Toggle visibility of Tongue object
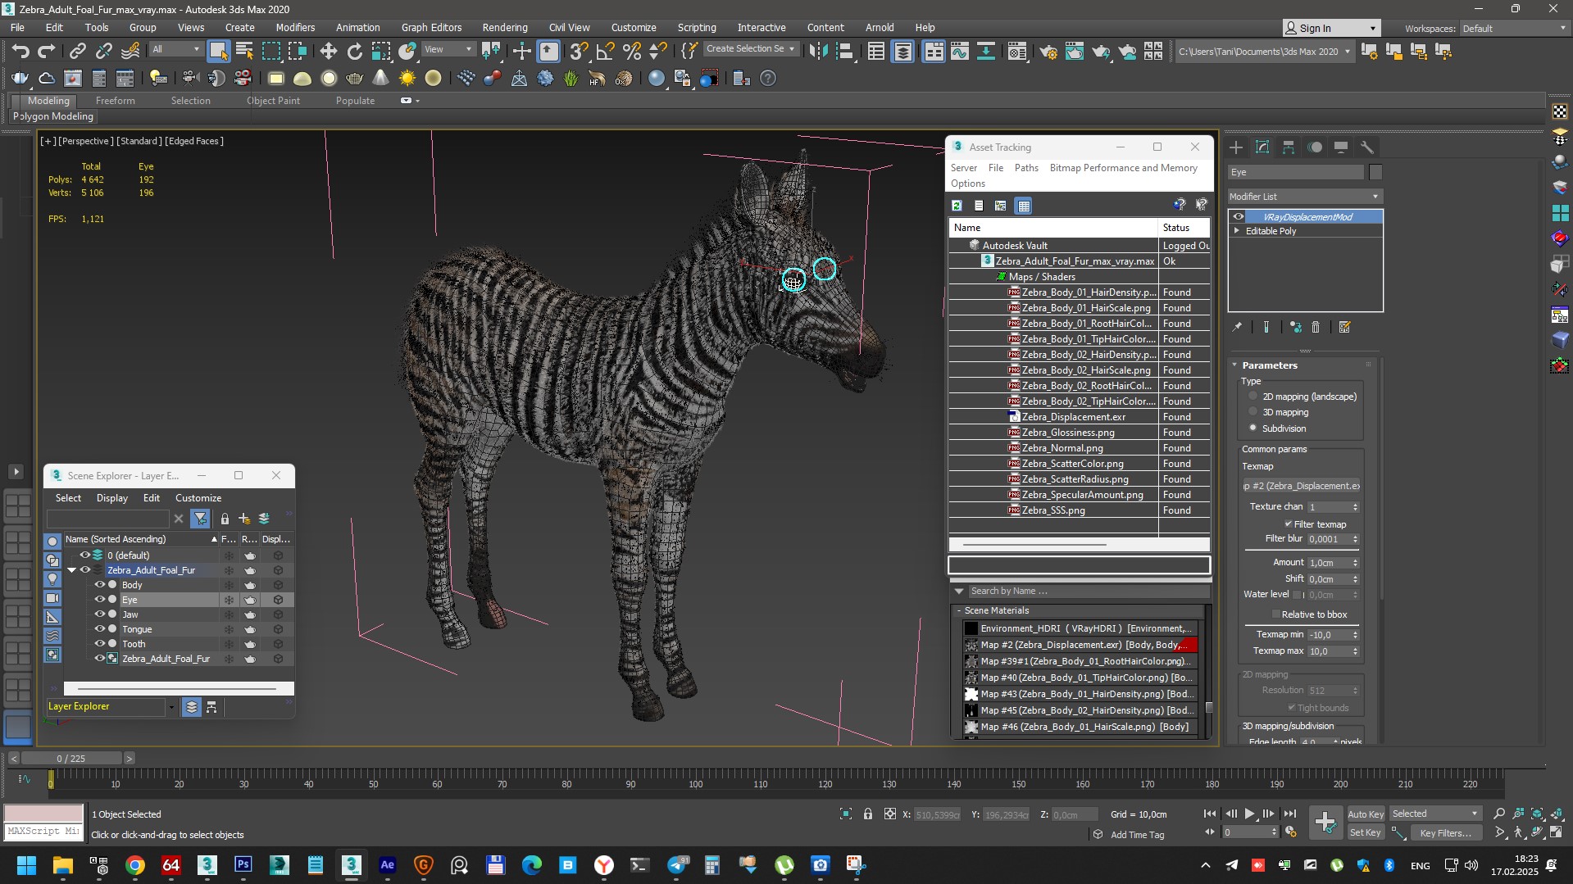Image resolution: width=1573 pixels, height=884 pixels. [x=100, y=629]
